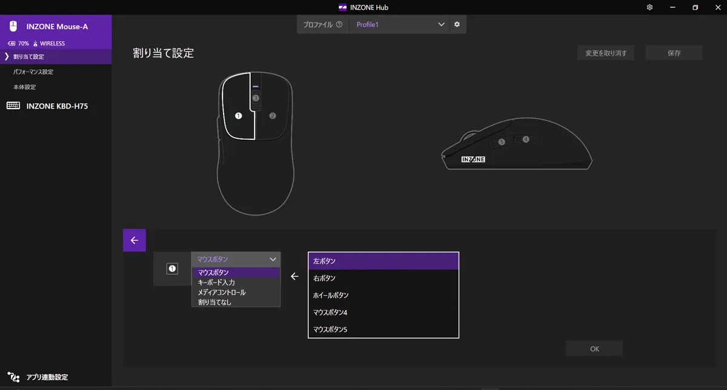Screen dimensions: 727x390
Task: Select button 2 on the top-view mouse
Action: click(273, 115)
